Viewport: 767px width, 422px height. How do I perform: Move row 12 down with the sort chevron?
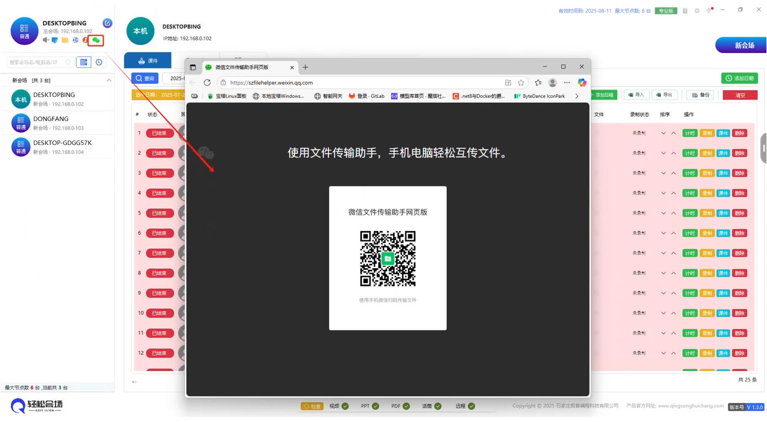coord(663,353)
